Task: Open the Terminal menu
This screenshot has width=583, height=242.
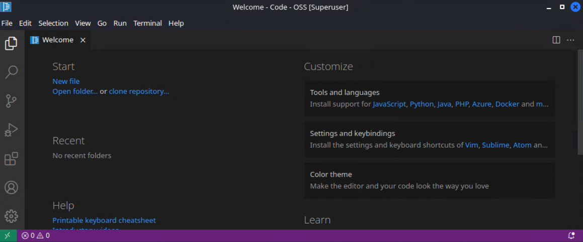Action: pyautogui.click(x=147, y=23)
